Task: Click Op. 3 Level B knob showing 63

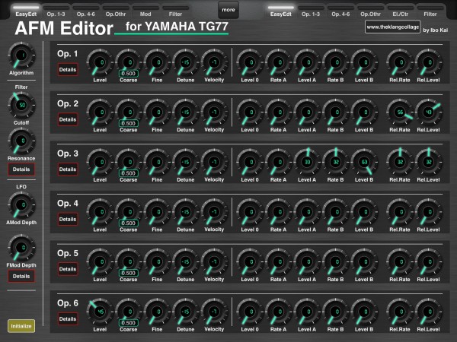Action: [364, 162]
